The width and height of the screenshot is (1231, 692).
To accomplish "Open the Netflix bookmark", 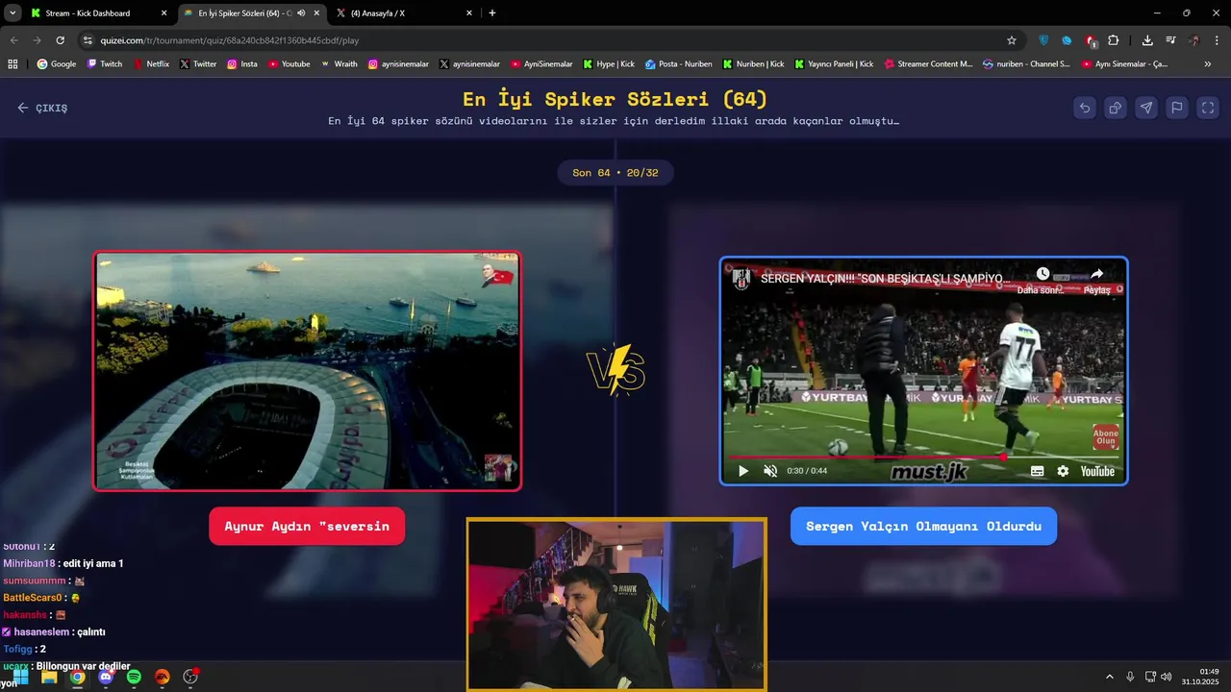I will click(x=151, y=64).
